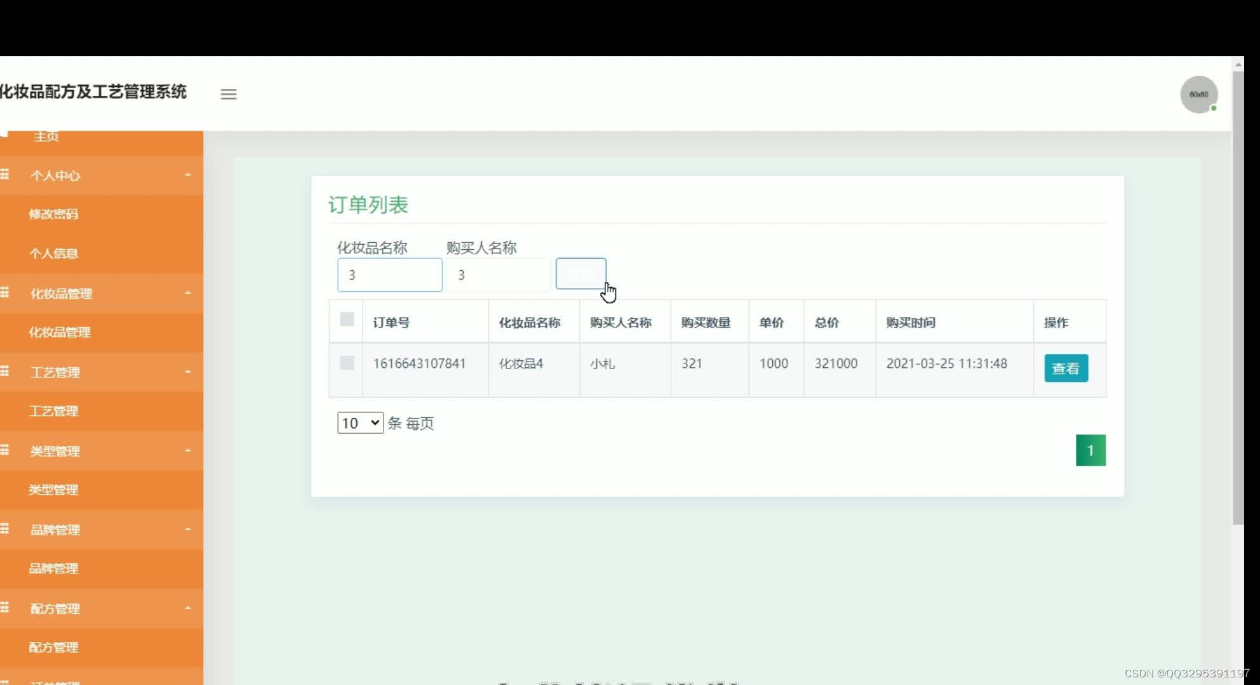Viewport: 1260px width, 685px height.
Task: Open 个人信息 menu item
Action: coord(53,254)
